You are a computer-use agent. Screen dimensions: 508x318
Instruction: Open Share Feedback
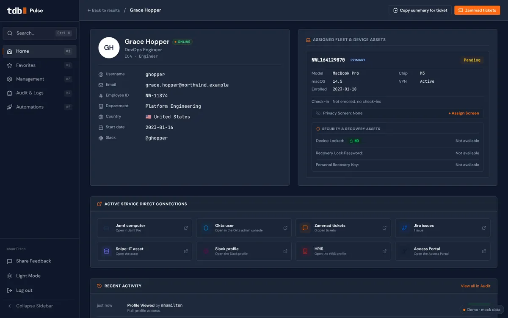click(x=39, y=261)
